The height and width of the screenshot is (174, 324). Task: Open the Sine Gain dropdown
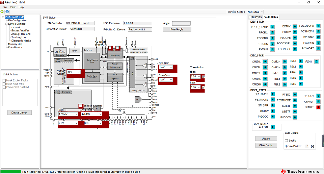click(x=166, y=79)
